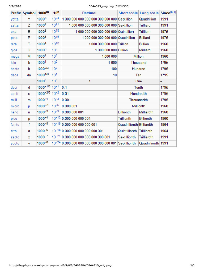
Task: Open the micro prefix link
Action: [15, 106]
